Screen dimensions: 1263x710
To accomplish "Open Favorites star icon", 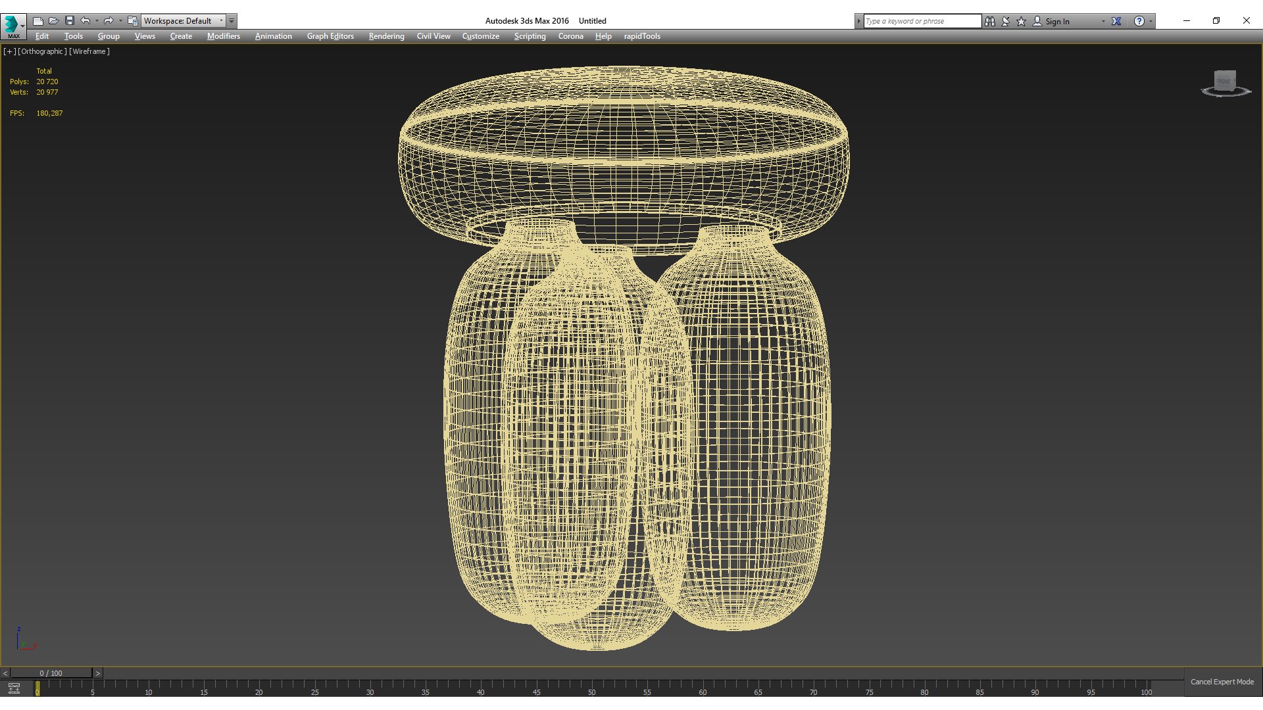I will (1022, 21).
